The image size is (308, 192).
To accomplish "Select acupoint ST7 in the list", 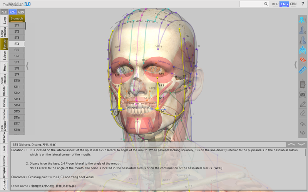I will (17, 62).
